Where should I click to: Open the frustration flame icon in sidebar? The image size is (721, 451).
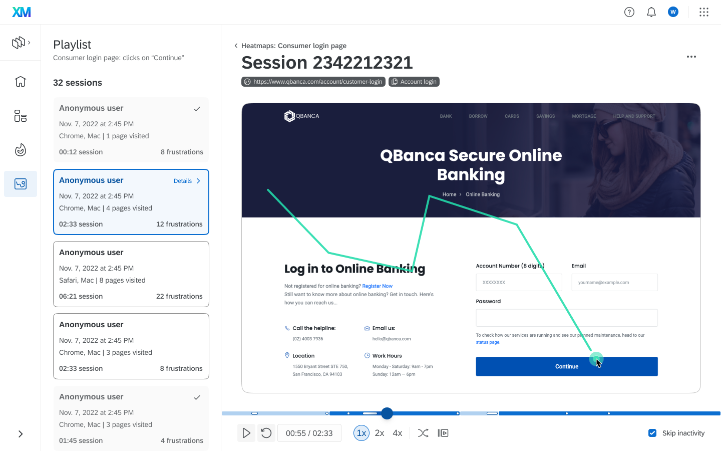[x=21, y=150]
